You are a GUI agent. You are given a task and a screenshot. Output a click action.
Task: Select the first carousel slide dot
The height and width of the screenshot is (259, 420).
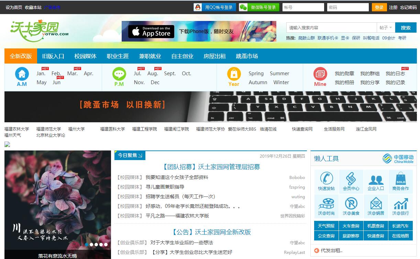87,245
